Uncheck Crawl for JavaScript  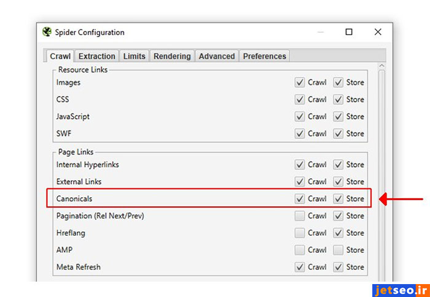(x=300, y=117)
